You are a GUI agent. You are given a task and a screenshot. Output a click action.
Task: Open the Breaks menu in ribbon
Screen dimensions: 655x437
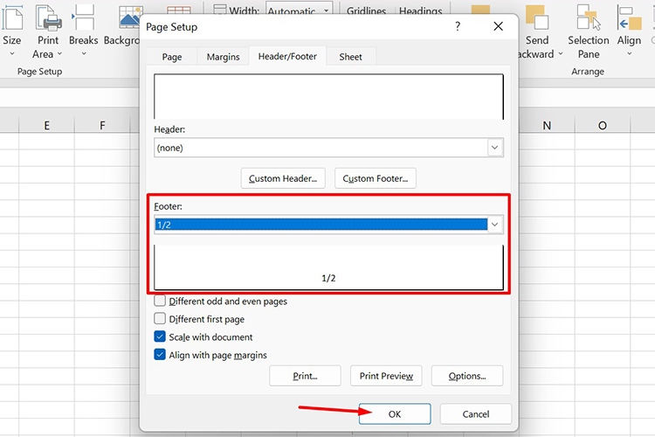point(83,31)
